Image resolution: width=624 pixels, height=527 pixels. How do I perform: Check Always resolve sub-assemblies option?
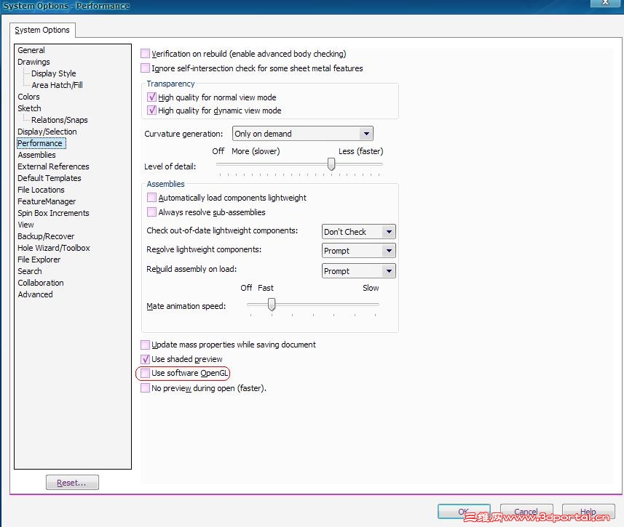pyautogui.click(x=151, y=212)
